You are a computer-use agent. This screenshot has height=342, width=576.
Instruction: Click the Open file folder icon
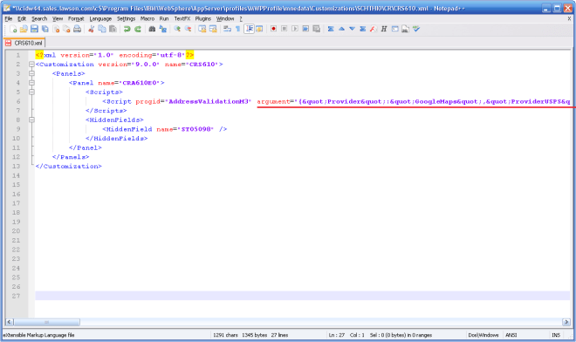point(24,29)
